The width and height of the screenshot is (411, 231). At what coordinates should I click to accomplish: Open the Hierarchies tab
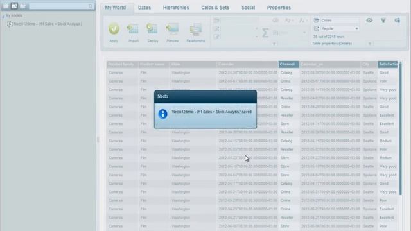click(x=176, y=8)
